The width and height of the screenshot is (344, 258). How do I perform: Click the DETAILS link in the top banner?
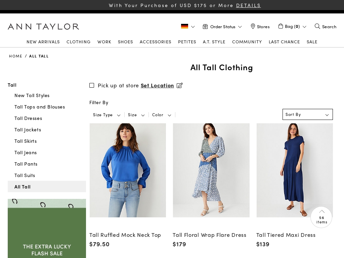[248, 5]
